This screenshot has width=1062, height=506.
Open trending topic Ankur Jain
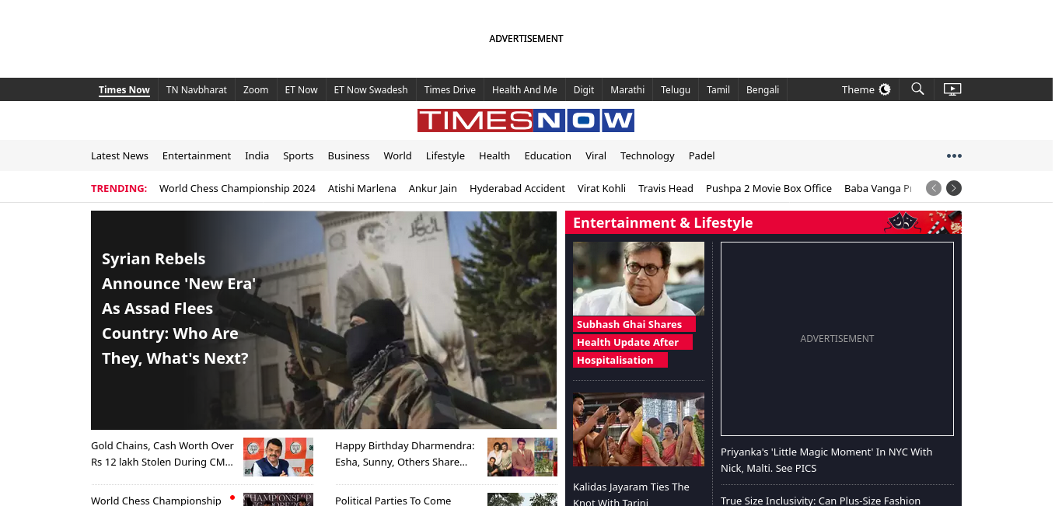click(x=433, y=188)
